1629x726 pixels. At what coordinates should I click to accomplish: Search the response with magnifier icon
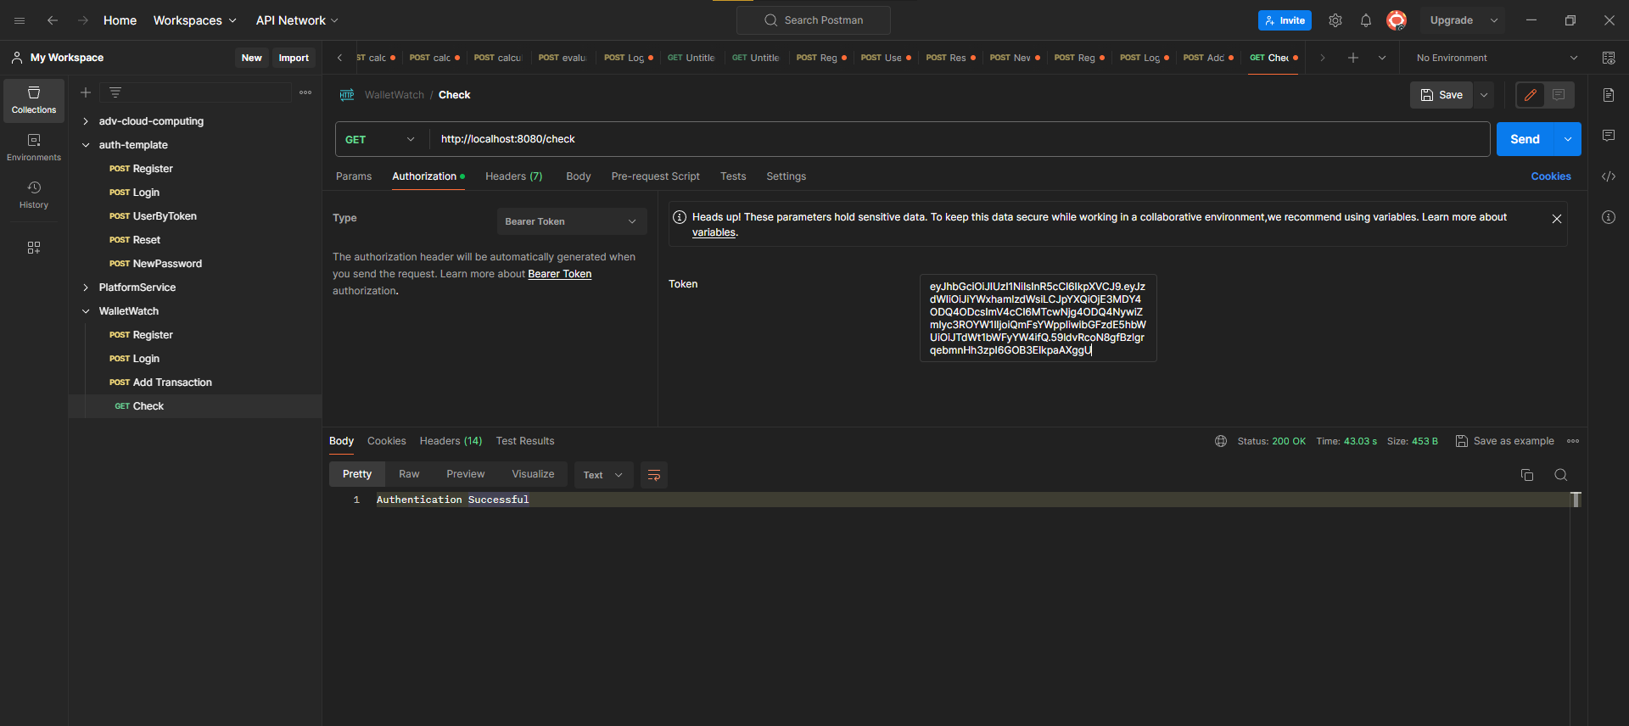[x=1561, y=475]
